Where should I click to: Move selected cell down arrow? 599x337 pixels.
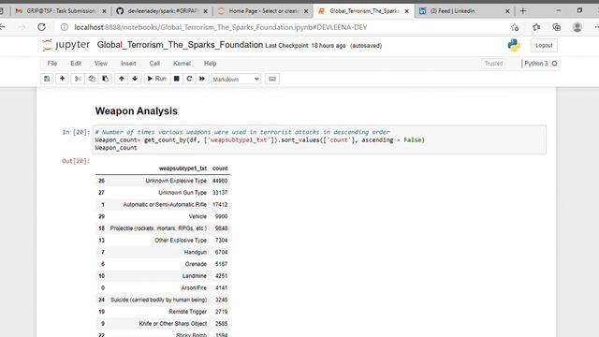tap(135, 79)
